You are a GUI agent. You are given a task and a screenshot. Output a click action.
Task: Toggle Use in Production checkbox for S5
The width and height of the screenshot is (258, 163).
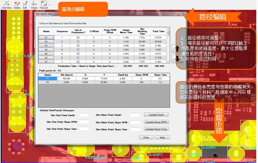[x=78, y=54]
